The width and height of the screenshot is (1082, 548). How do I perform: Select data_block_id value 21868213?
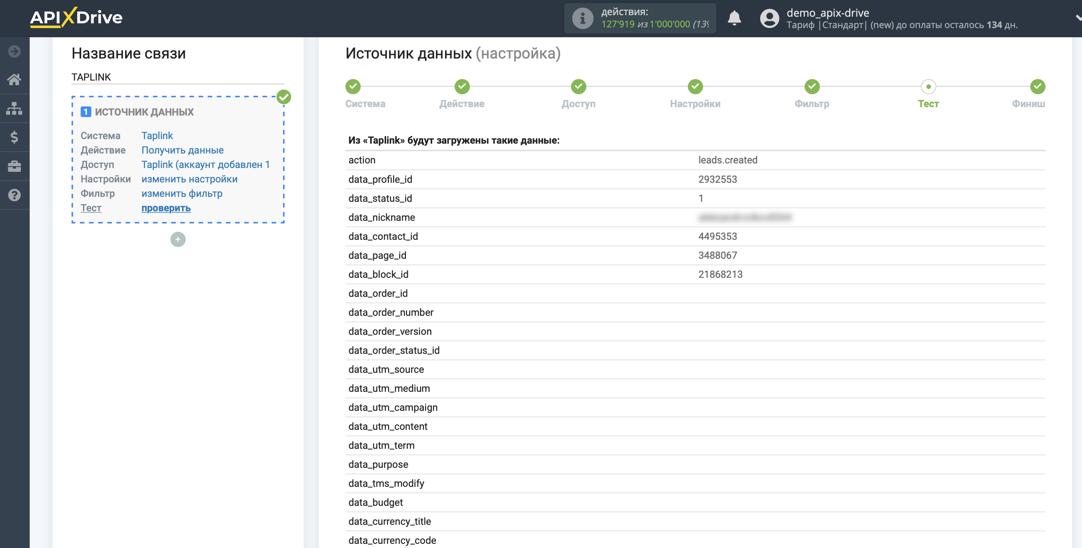(x=720, y=274)
